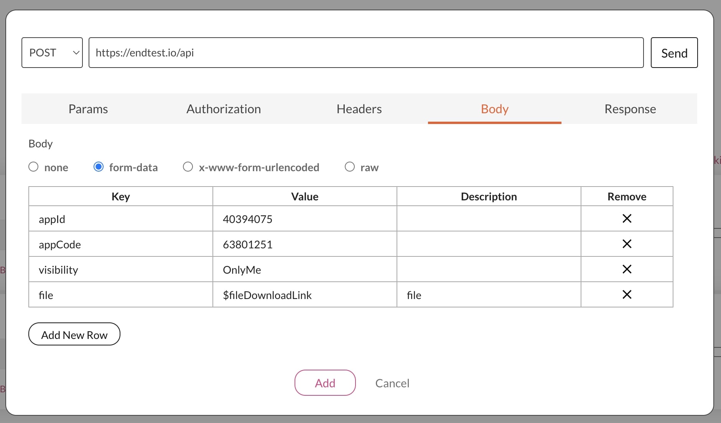Viewport: 721px width, 423px height.
Task: Edit the visibility value OnlyMe
Action: click(x=305, y=269)
